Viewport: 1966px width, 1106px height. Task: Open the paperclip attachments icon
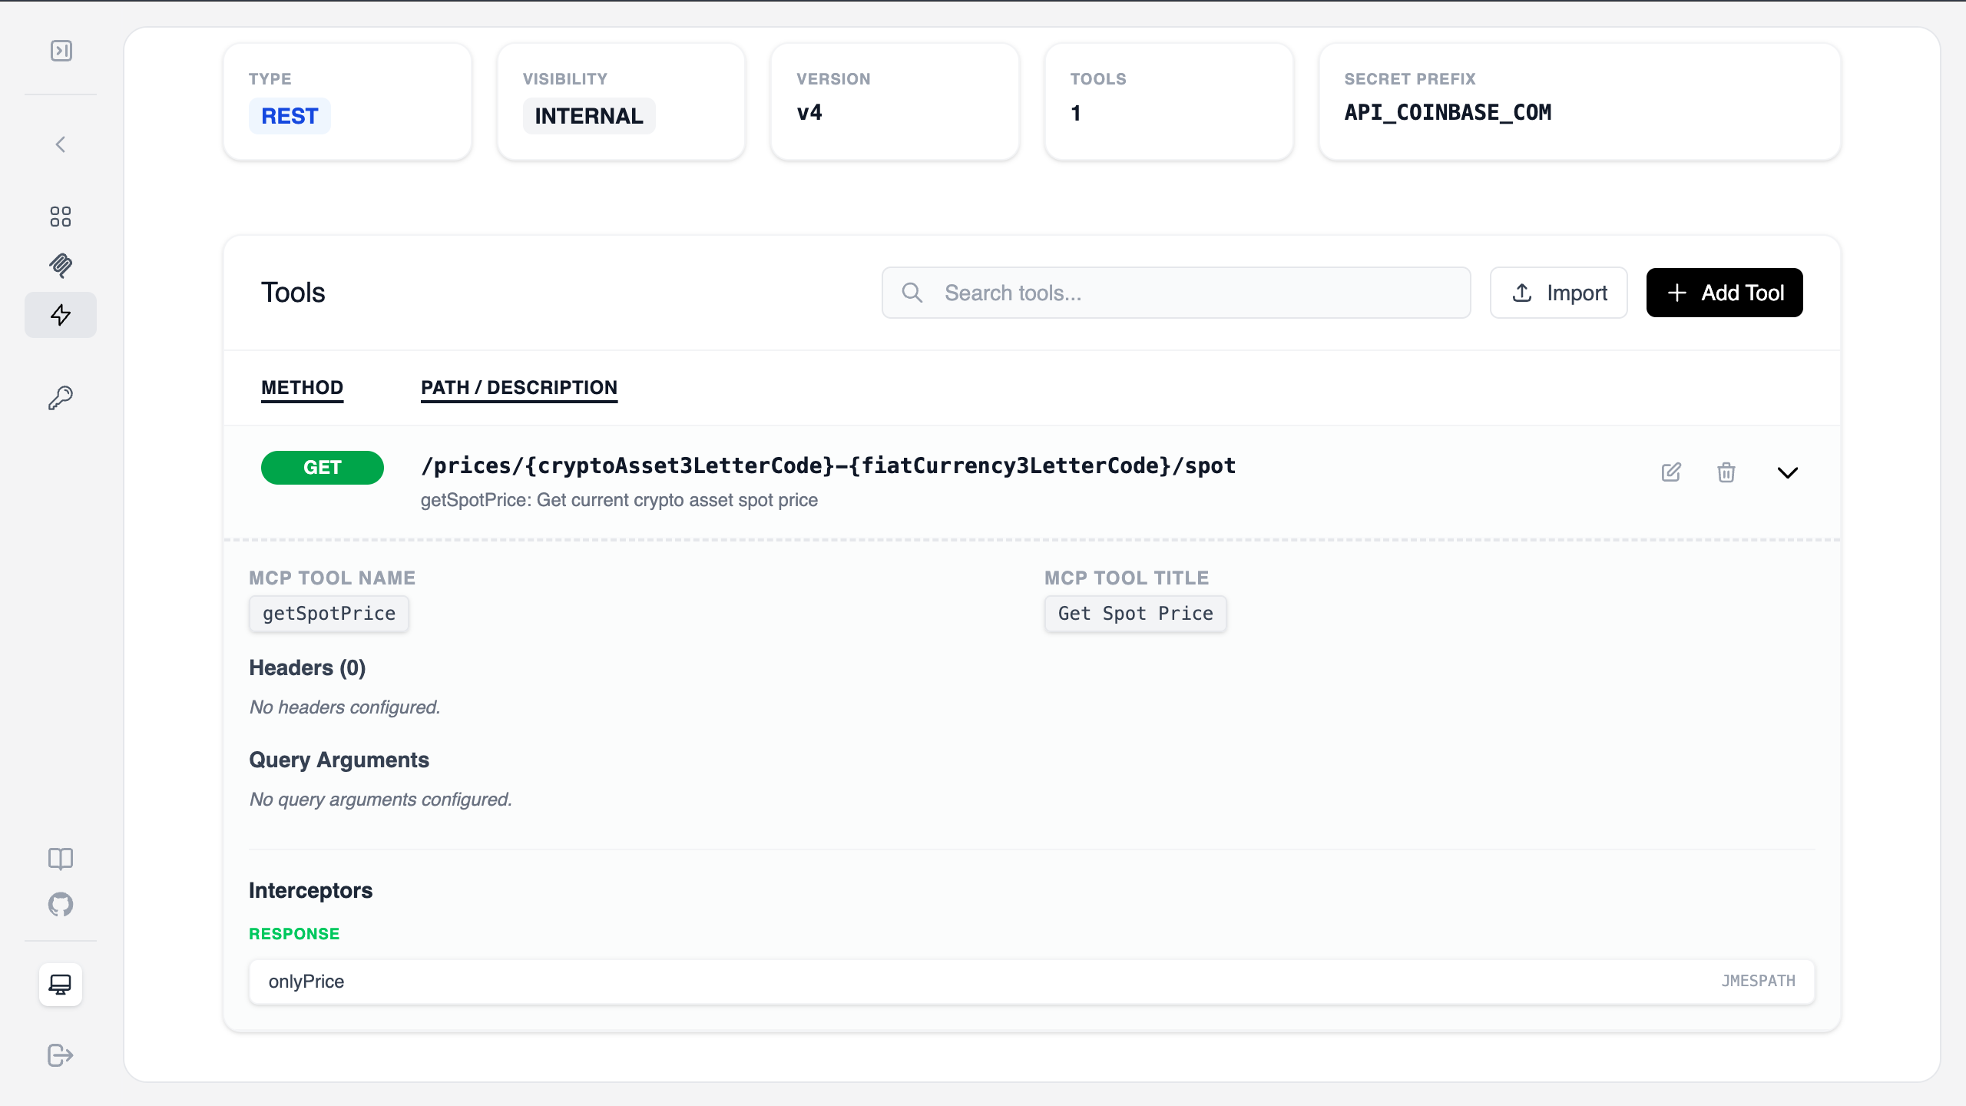click(x=61, y=266)
